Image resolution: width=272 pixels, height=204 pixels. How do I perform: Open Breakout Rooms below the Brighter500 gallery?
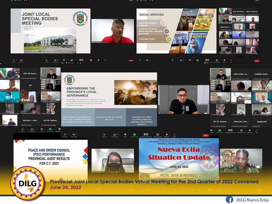coord(241,131)
